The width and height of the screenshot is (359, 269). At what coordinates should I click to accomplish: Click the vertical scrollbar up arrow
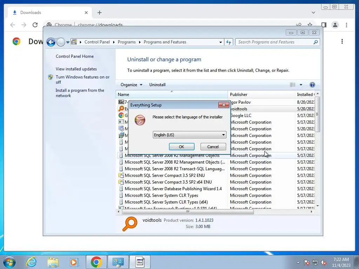tap(318, 94)
